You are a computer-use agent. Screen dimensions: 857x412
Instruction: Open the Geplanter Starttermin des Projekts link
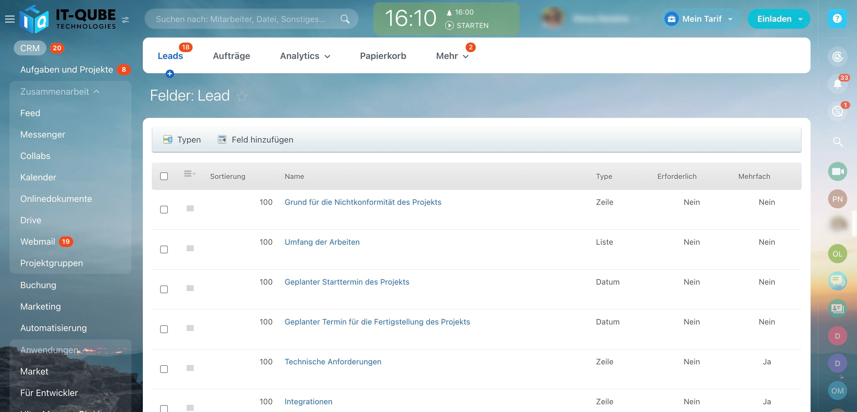347,282
